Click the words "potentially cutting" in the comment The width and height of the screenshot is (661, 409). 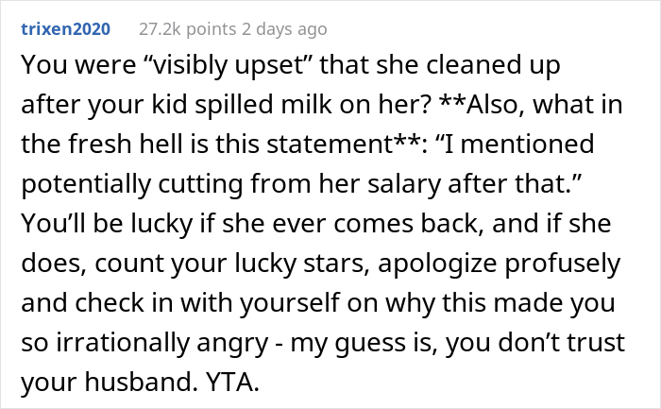click(132, 184)
